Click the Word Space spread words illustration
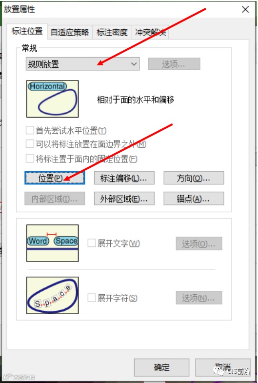 (x=53, y=243)
